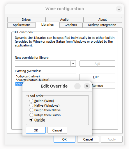Image resolution: width=129 pixels, height=149 pixels.
Task: Cancel the Edit Override dialog
Action: pyautogui.click(x=57, y=130)
